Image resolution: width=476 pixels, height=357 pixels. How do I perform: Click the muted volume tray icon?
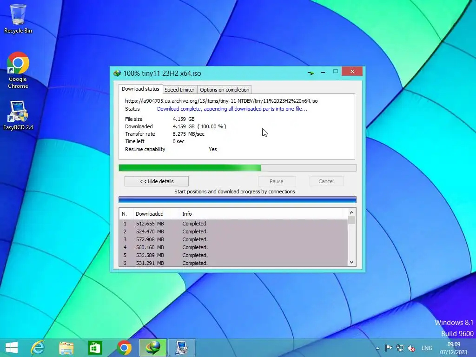tap(411, 348)
